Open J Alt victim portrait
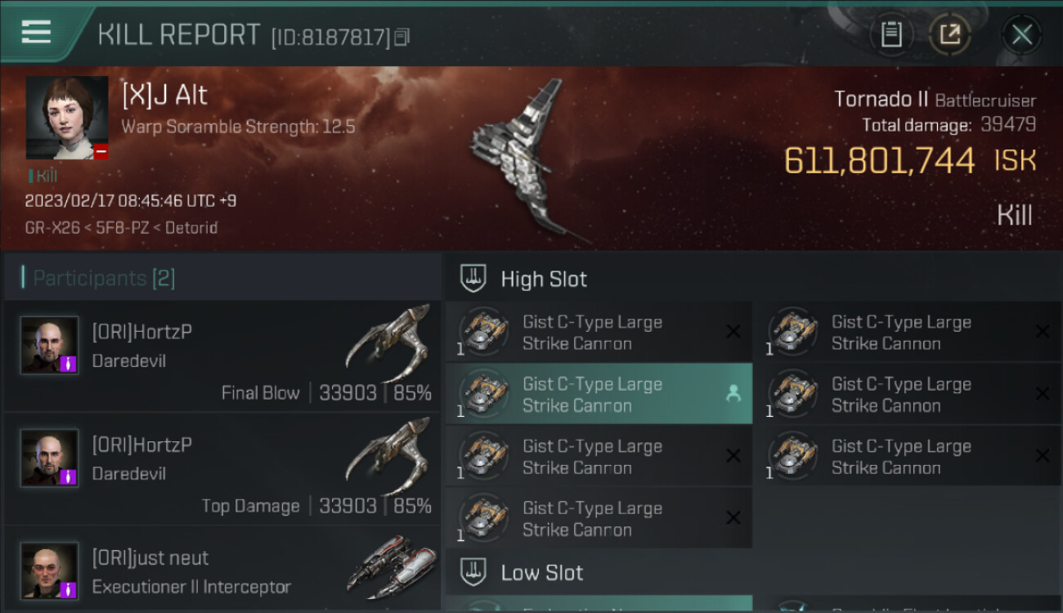Image resolution: width=1063 pixels, height=613 pixels. pos(67,118)
